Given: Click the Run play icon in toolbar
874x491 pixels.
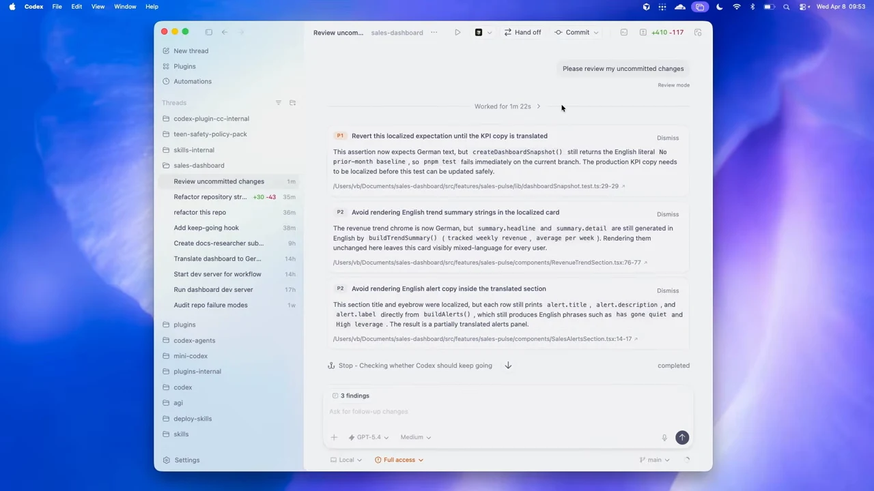Looking at the screenshot, I should click(457, 32).
